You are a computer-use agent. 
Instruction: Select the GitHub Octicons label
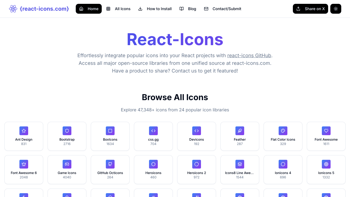tap(110, 173)
